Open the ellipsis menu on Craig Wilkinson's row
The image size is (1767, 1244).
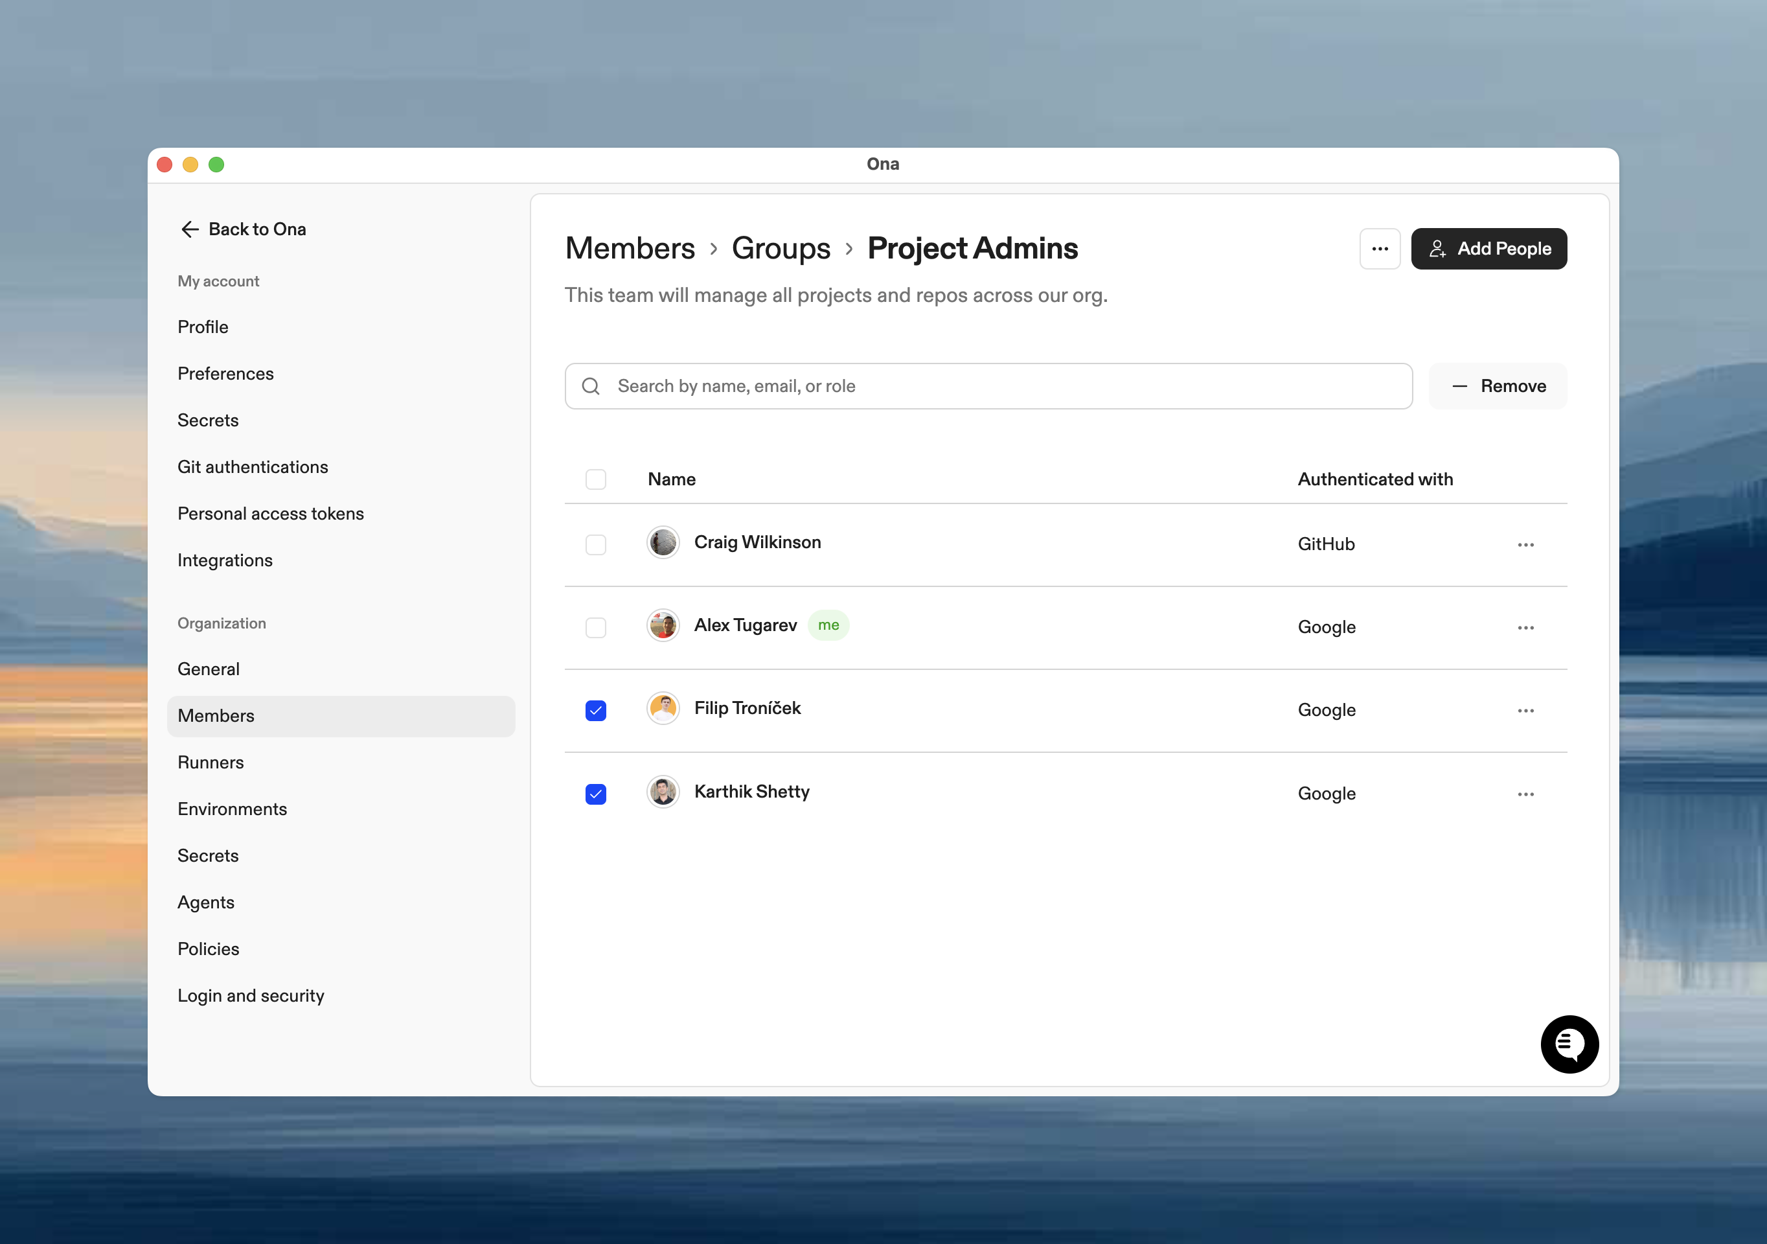tap(1526, 544)
